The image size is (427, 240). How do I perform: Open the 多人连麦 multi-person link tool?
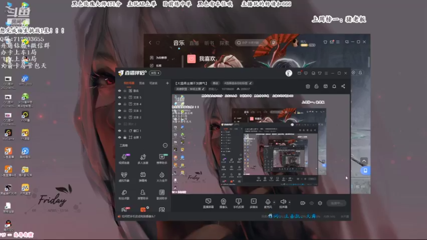[x=143, y=159]
